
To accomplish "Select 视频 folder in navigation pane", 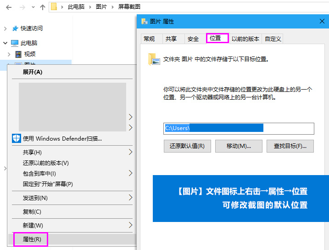I will 30,54.
